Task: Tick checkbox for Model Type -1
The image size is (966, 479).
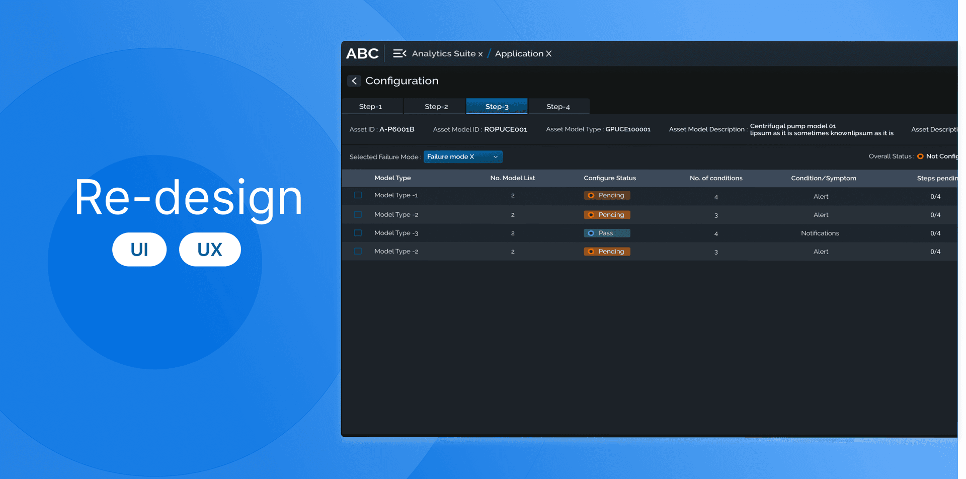Action: (x=358, y=195)
